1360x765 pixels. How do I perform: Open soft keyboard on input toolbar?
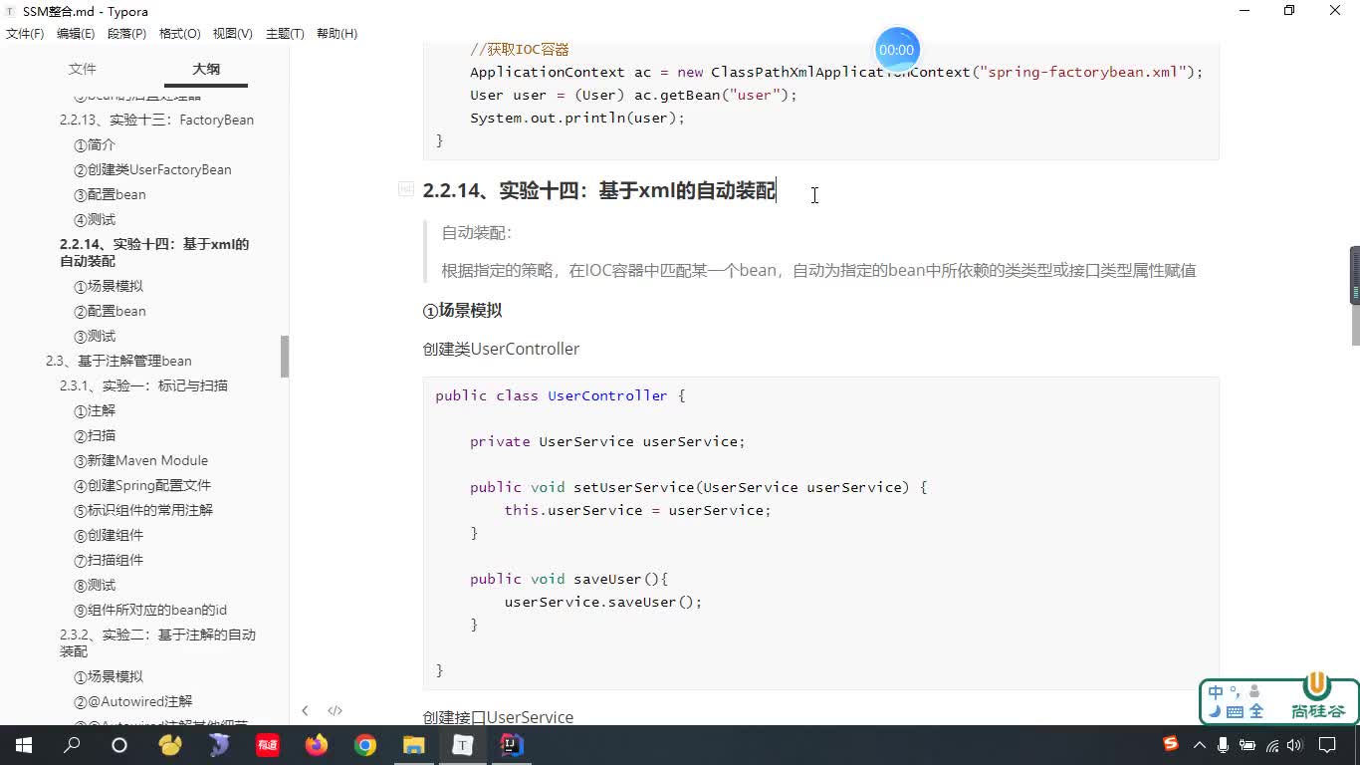coord(1236,711)
